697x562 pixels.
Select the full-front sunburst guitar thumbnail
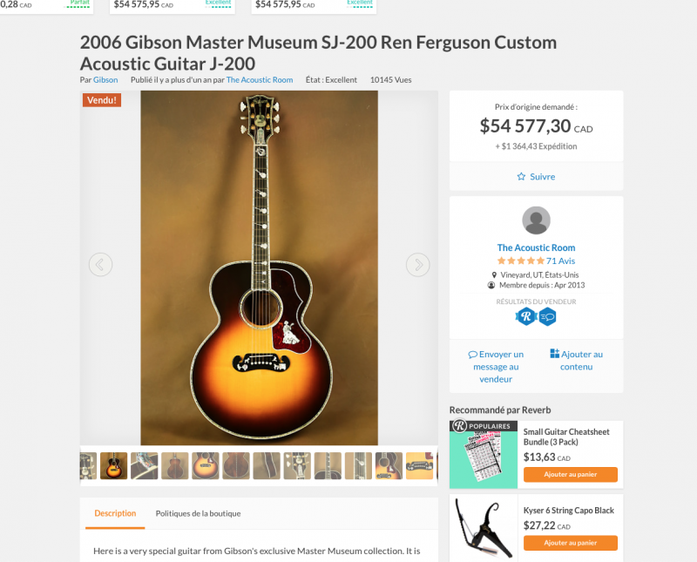coord(114,465)
